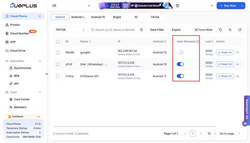Enable Auto-Renewal for the google1 device
Viewport: 250px width, 143px height.
coord(180,52)
